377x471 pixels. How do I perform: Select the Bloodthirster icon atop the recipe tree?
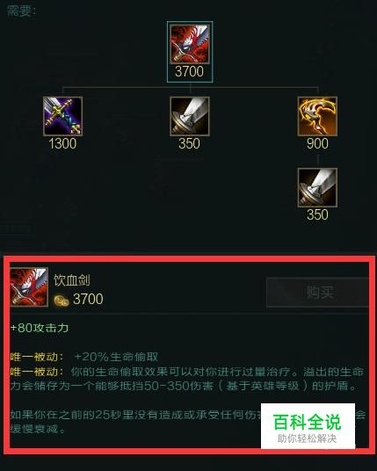[x=190, y=44]
